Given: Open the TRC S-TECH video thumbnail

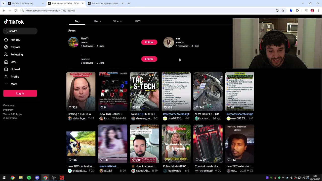Looking at the screenshot, I should coord(144,92).
